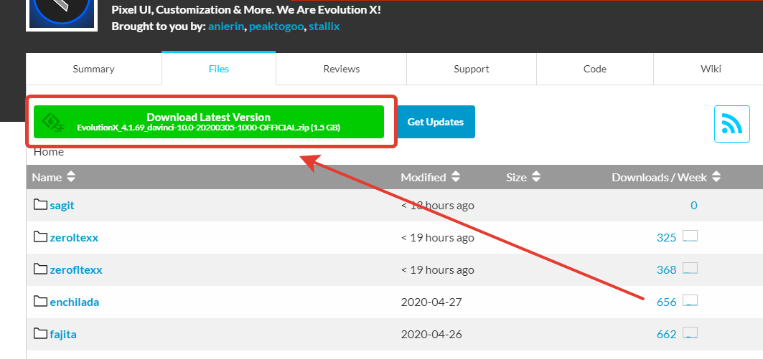Select the Files tab

219,69
